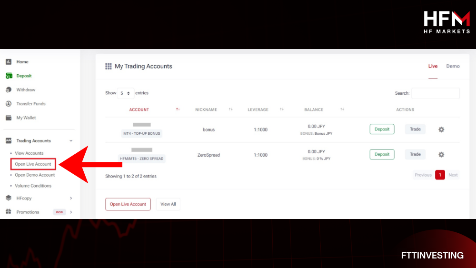The image size is (476, 268).
Task: Switch to the Demo accounts tab
Action: click(453, 66)
